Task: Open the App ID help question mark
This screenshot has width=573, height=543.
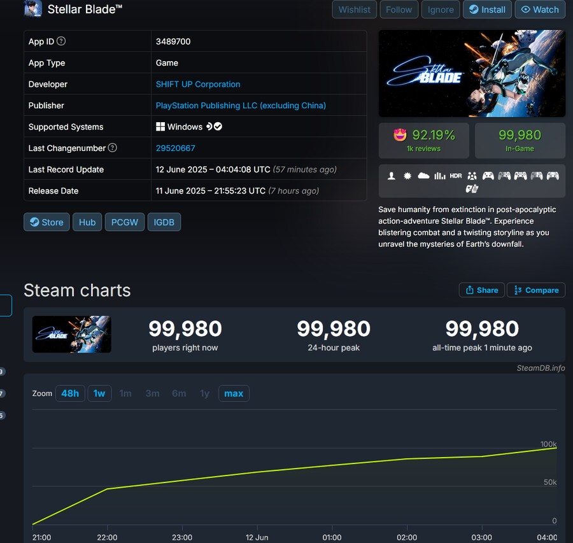Action: (x=61, y=41)
